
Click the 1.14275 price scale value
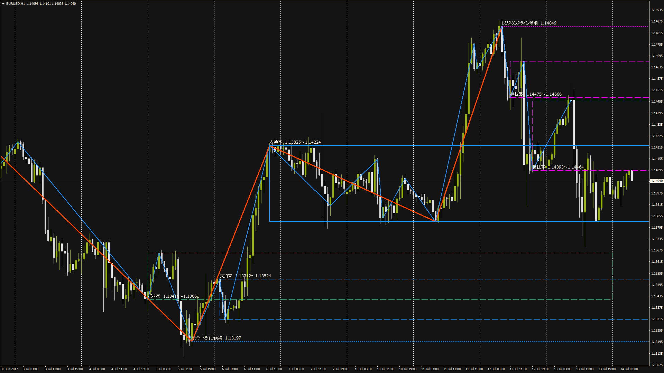point(657,136)
